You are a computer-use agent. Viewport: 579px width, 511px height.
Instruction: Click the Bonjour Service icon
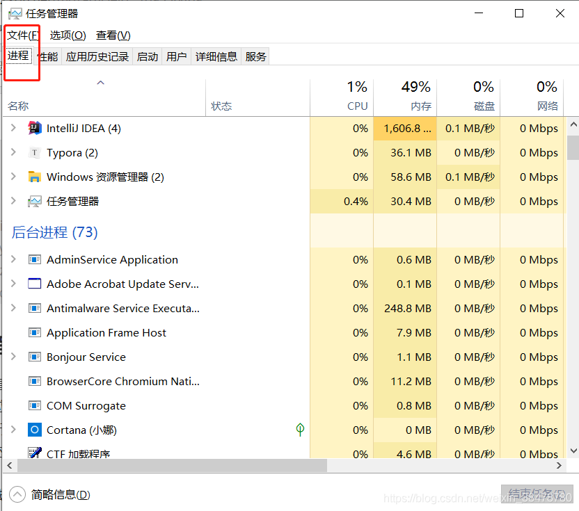[x=34, y=357]
